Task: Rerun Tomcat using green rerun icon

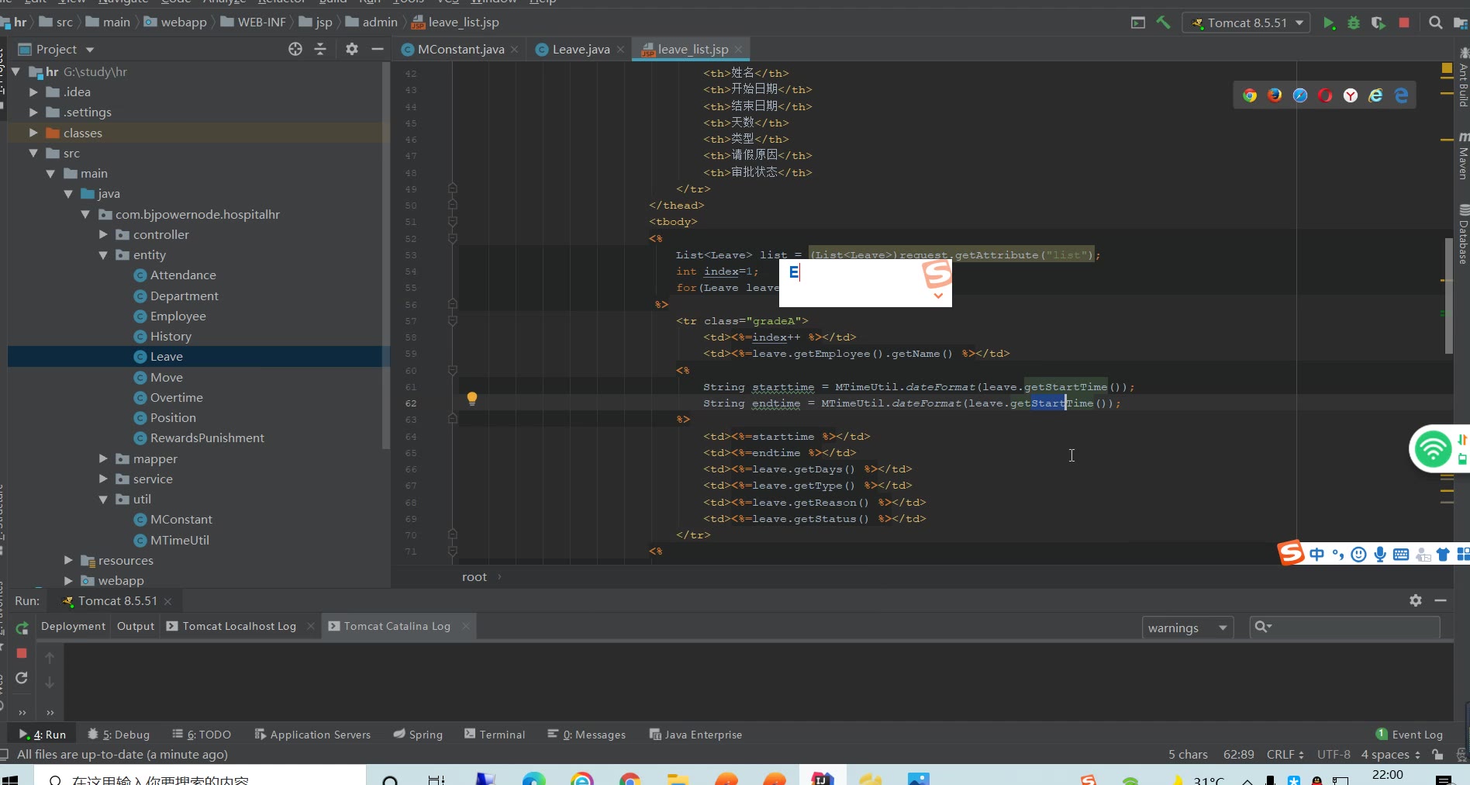Action: [22, 628]
